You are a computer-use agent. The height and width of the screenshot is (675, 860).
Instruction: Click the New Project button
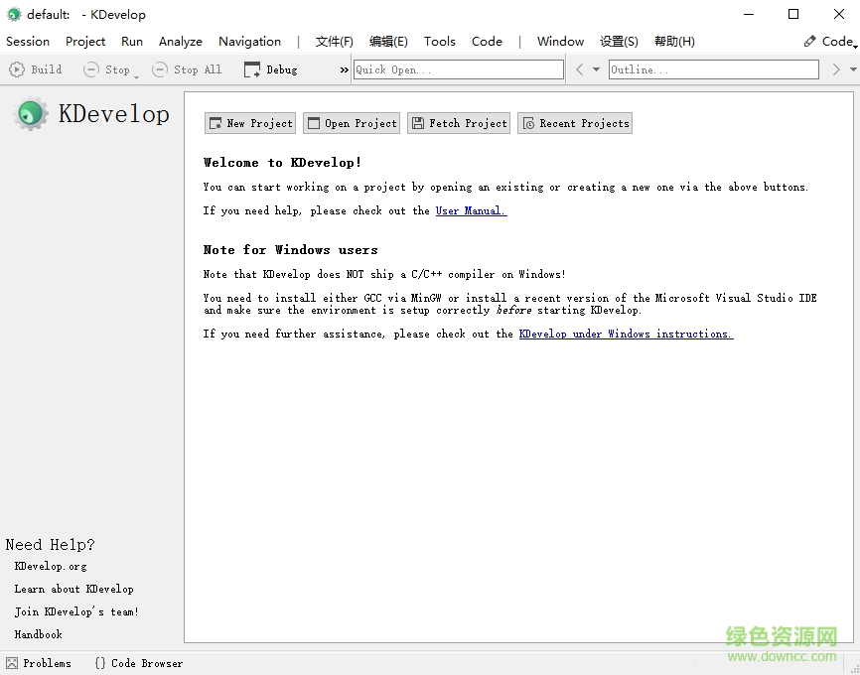tap(250, 123)
